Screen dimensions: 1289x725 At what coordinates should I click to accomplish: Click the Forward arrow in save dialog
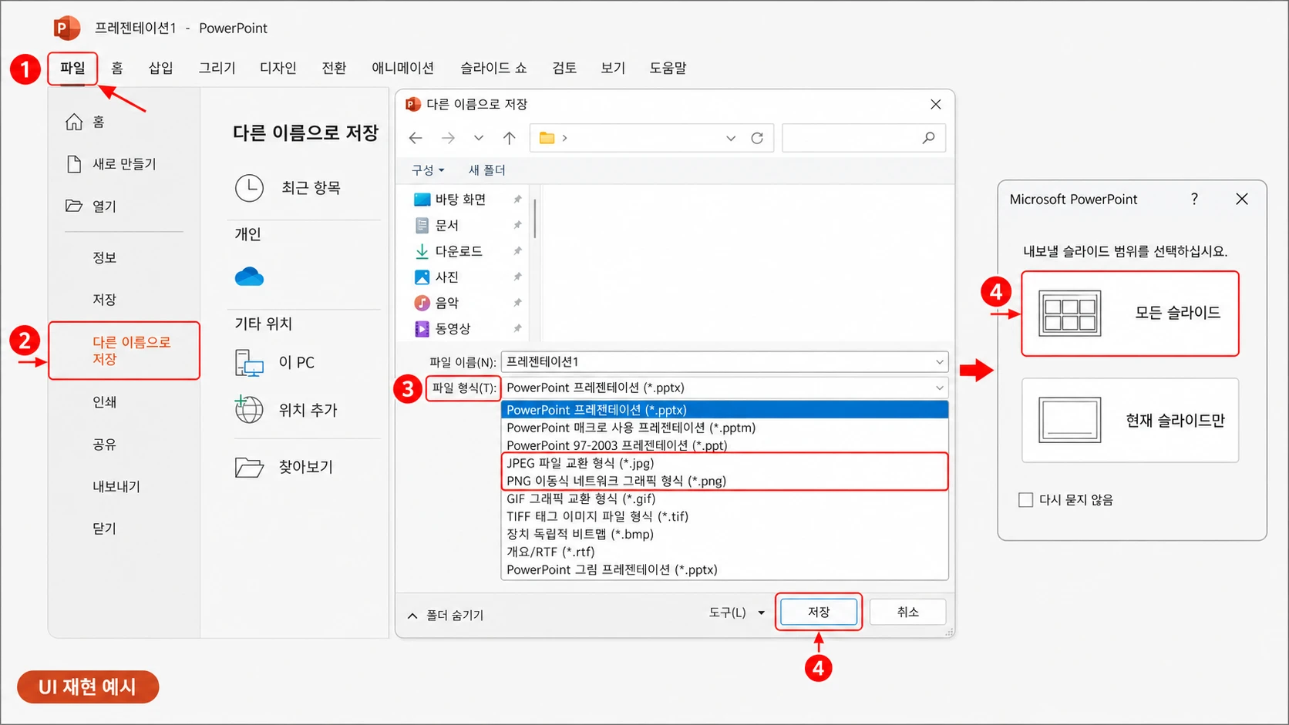pyautogui.click(x=448, y=138)
